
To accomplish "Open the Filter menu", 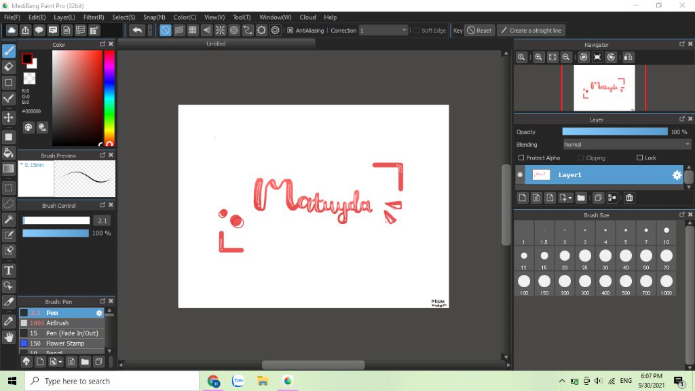I will point(94,17).
